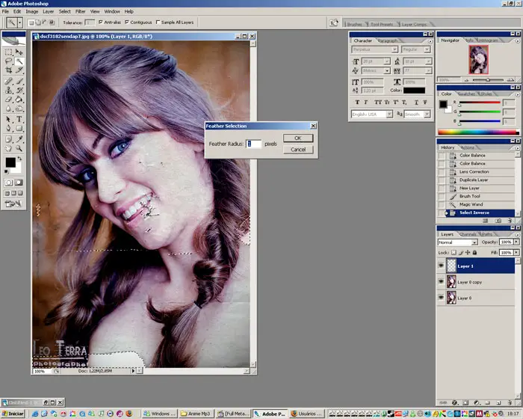Choose the Lasso tool
523x419 pixels.
pos(9,61)
